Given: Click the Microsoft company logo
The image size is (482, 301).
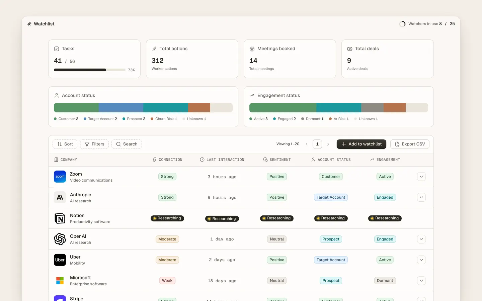Looking at the screenshot, I should pyautogui.click(x=60, y=281).
